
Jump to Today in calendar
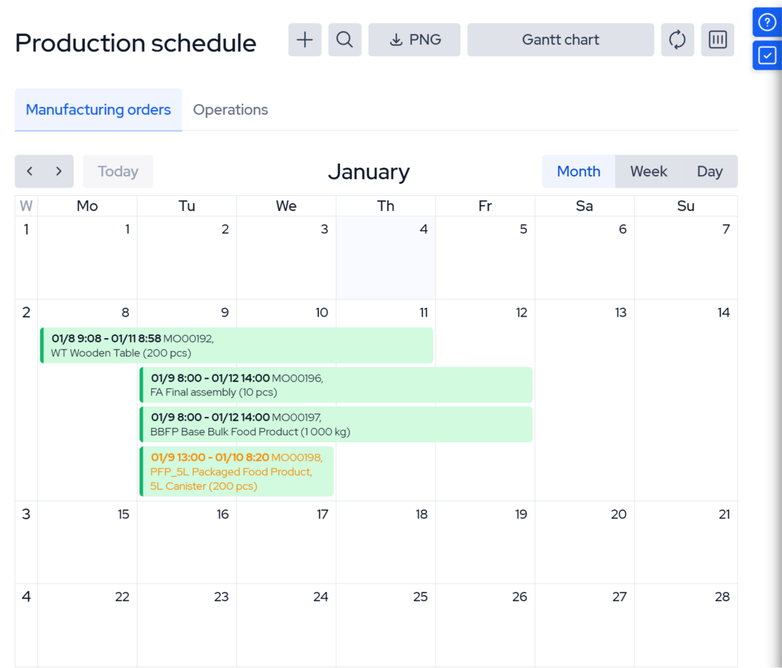118,172
